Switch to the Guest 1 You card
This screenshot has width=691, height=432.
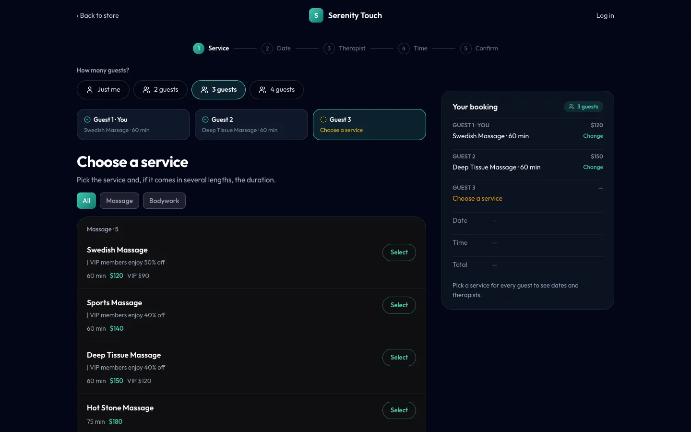point(133,125)
